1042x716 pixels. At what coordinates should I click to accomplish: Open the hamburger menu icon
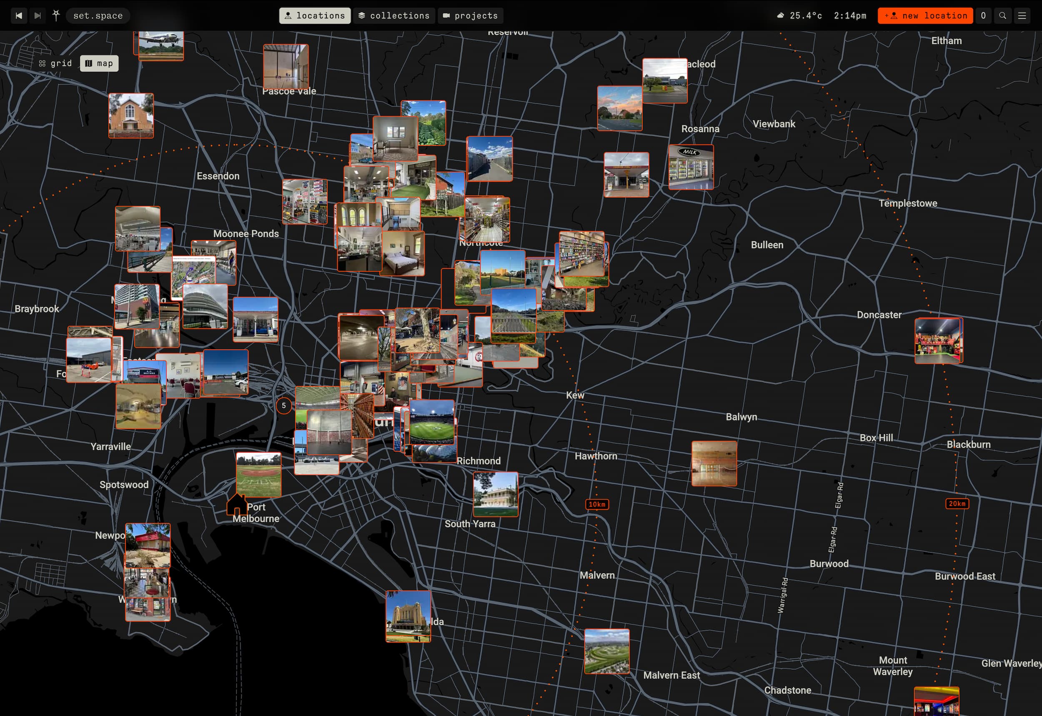click(x=1022, y=16)
